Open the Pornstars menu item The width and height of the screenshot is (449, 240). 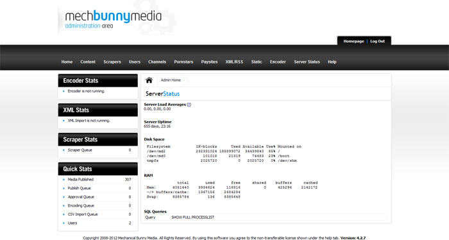click(x=183, y=62)
